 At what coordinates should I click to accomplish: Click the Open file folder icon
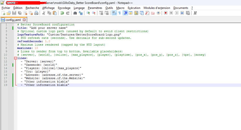coord(9,13)
